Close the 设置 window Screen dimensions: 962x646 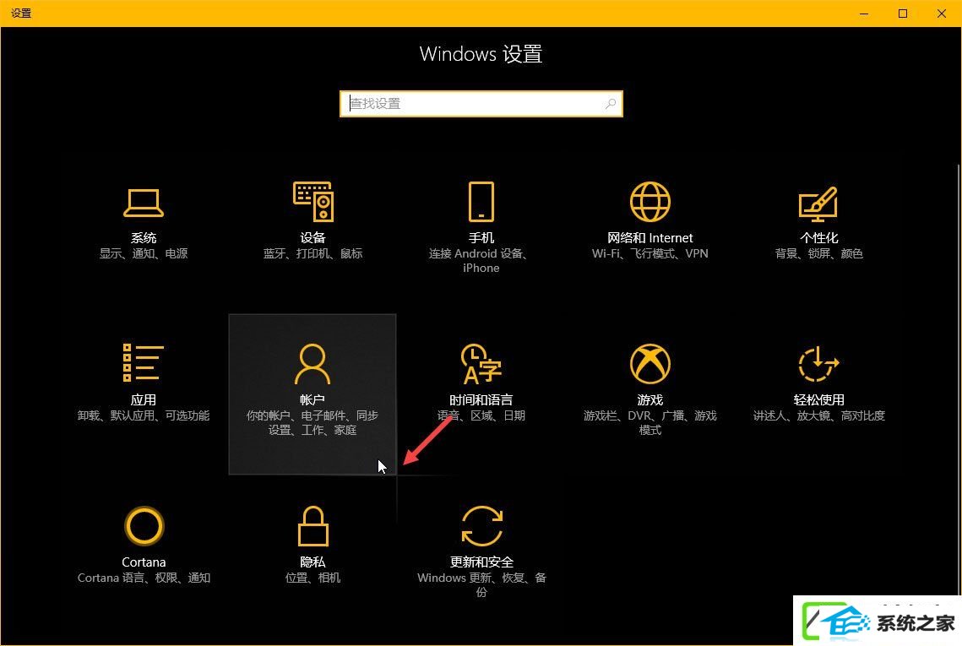click(x=941, y=14)
